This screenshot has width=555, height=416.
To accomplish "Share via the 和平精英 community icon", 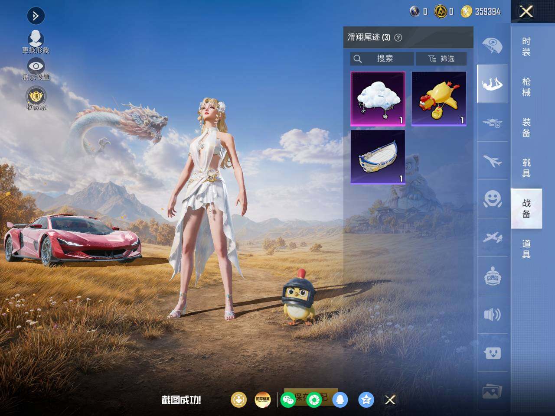I will [263, 400].
